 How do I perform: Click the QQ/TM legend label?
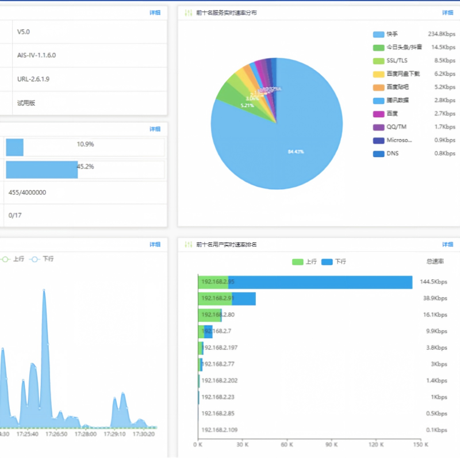click(396, 126)
